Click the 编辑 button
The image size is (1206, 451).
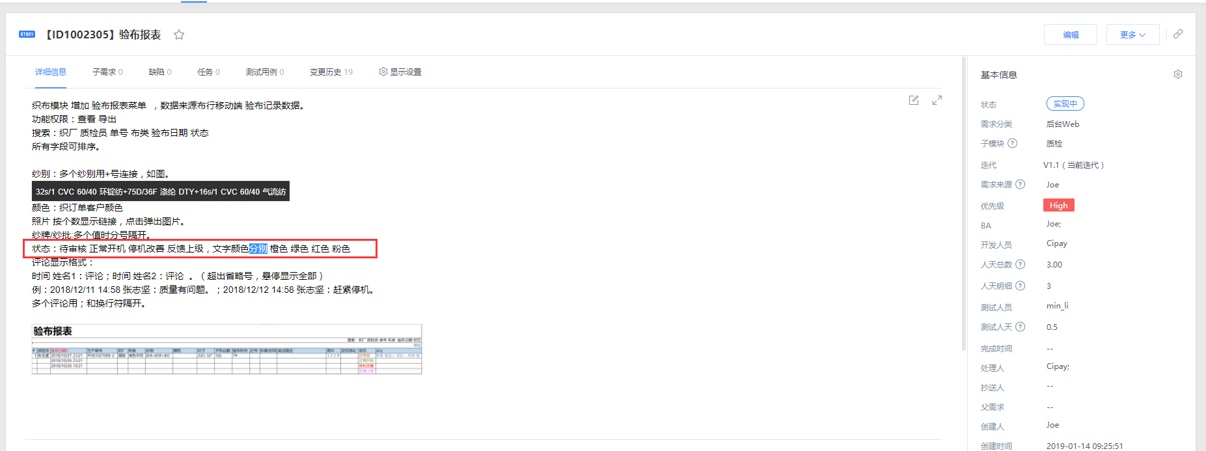coord(1071,34)
